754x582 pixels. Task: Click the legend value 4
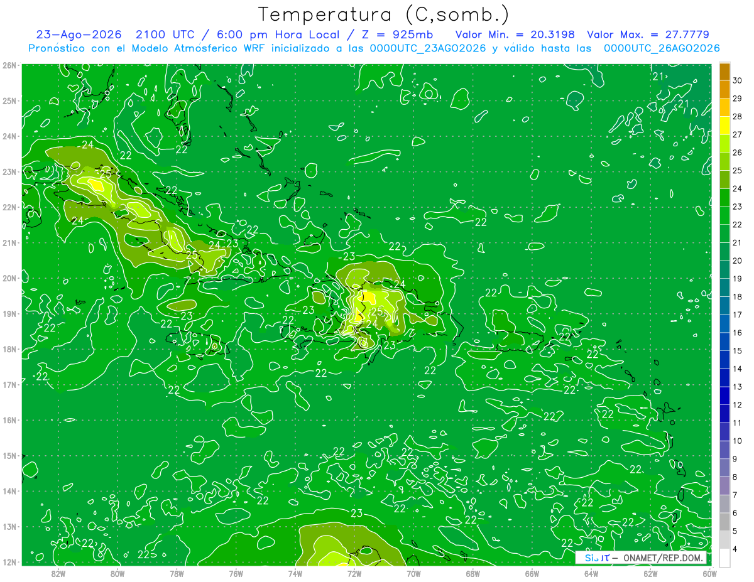(x=735, y=549)
